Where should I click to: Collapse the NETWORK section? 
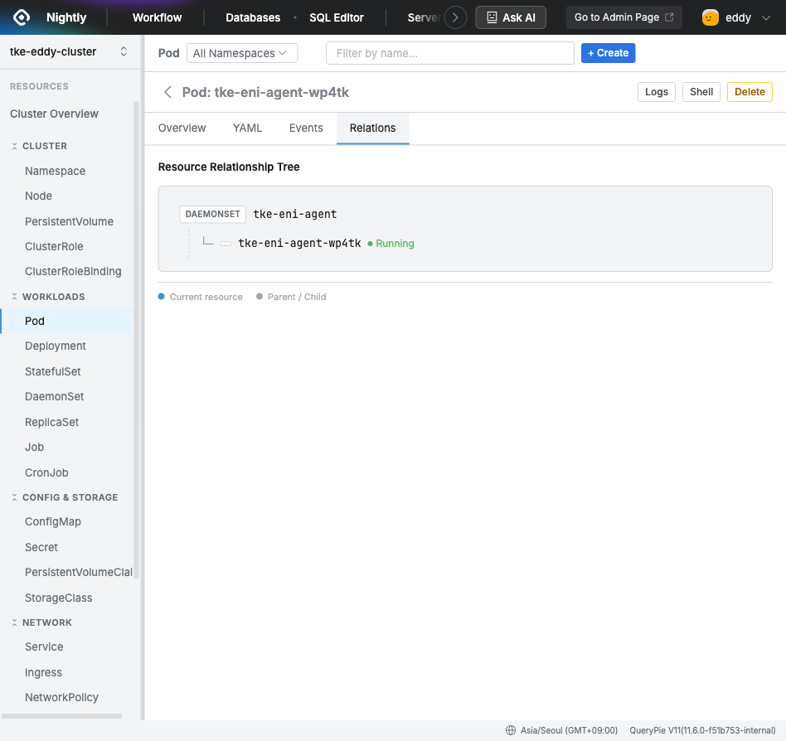coord(15,622)
